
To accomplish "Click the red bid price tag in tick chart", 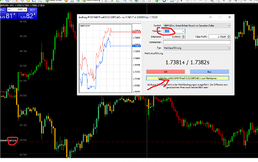I will (x=136, y=32).
